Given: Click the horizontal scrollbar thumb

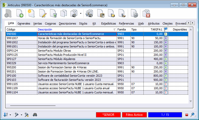Looking at the screenshot, I should [33, 106].
